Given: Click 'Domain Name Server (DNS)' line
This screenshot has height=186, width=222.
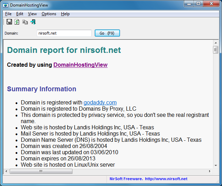Looking at the screenshot, I should tap(111, 140).
